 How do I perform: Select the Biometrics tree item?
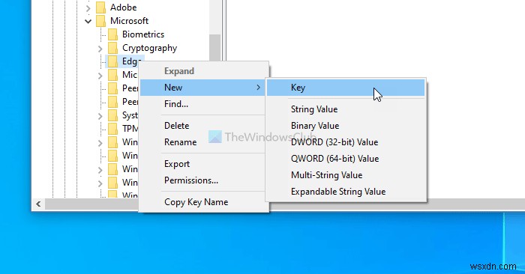143,34
